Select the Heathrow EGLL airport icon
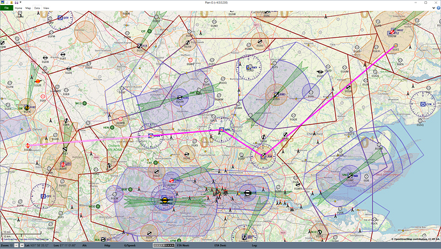The height and width of the screenshot is (249, 441). (x=165, y=200)
